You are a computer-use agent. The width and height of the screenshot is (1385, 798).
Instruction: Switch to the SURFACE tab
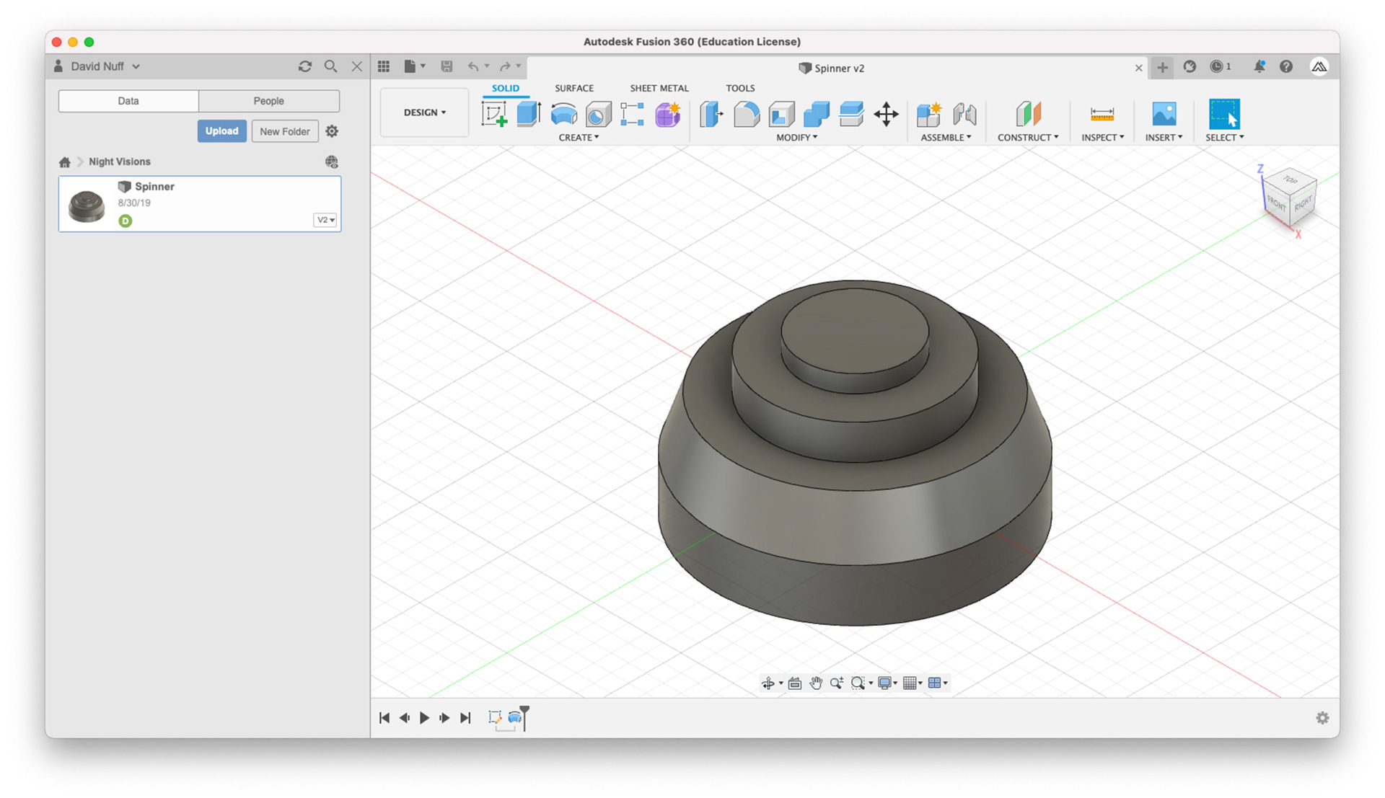(574, 88)
